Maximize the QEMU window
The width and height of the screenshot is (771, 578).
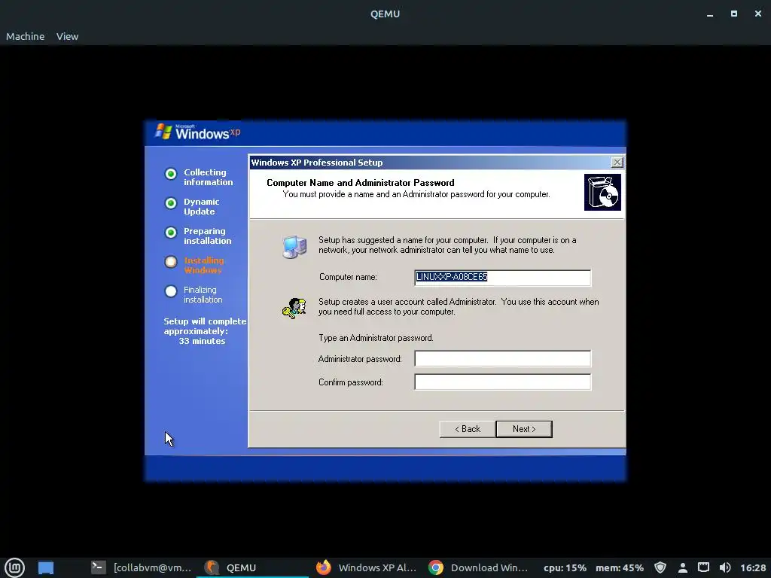733,14
